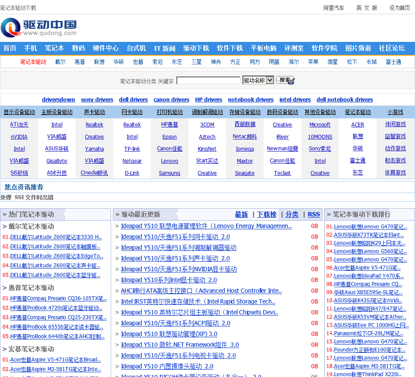The height and width of the screenshot is (377, 415).
Task: Open AHCI串行ATA高级主控接口 driver link
Action: 201,291
